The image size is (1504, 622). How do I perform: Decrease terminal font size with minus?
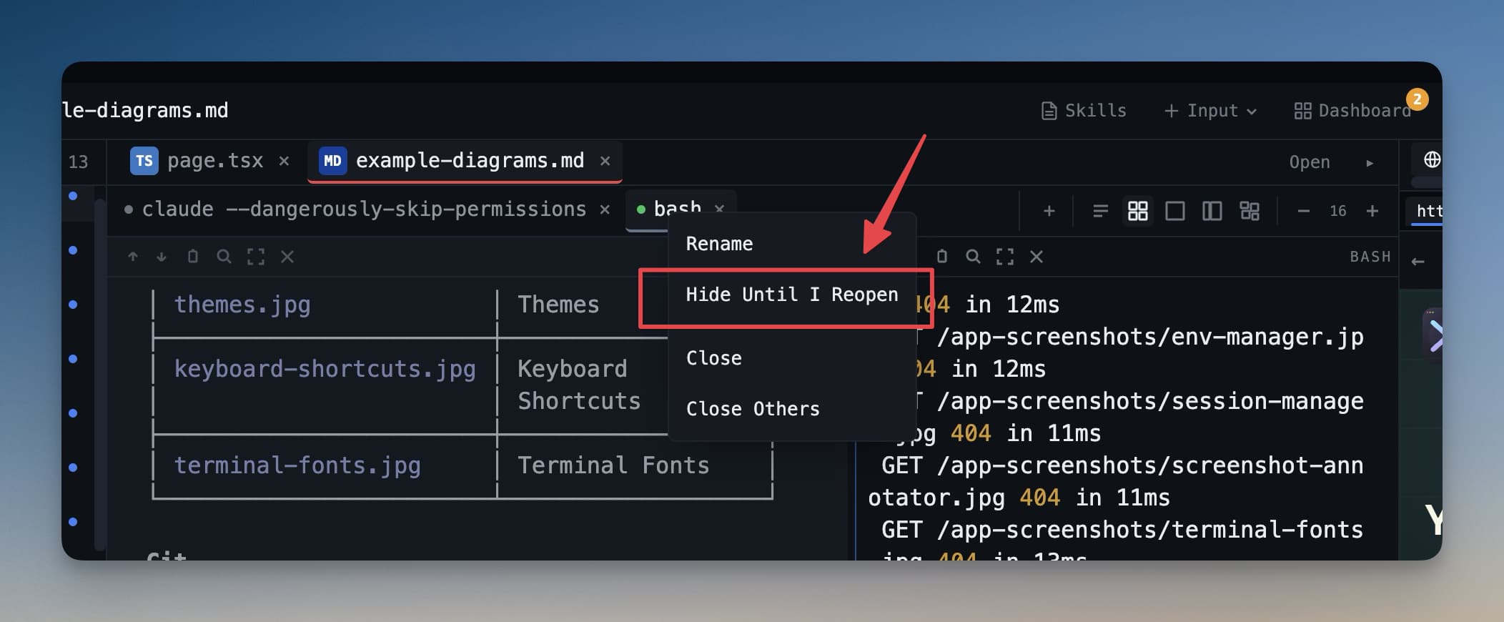click(x=1303, y=211)
